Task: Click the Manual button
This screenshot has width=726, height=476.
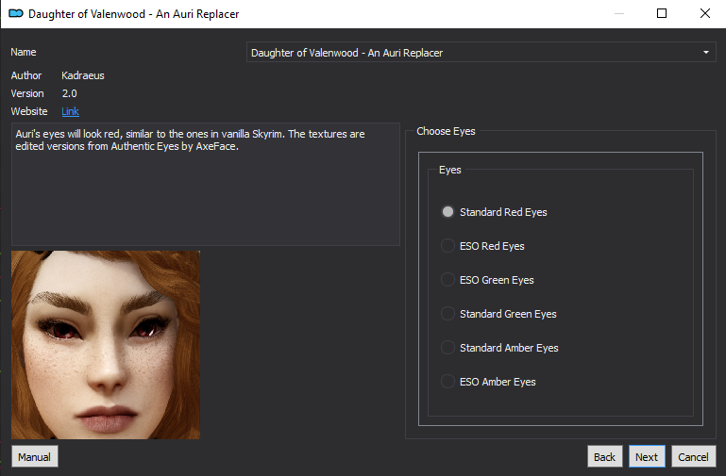Action: [35, 456]
